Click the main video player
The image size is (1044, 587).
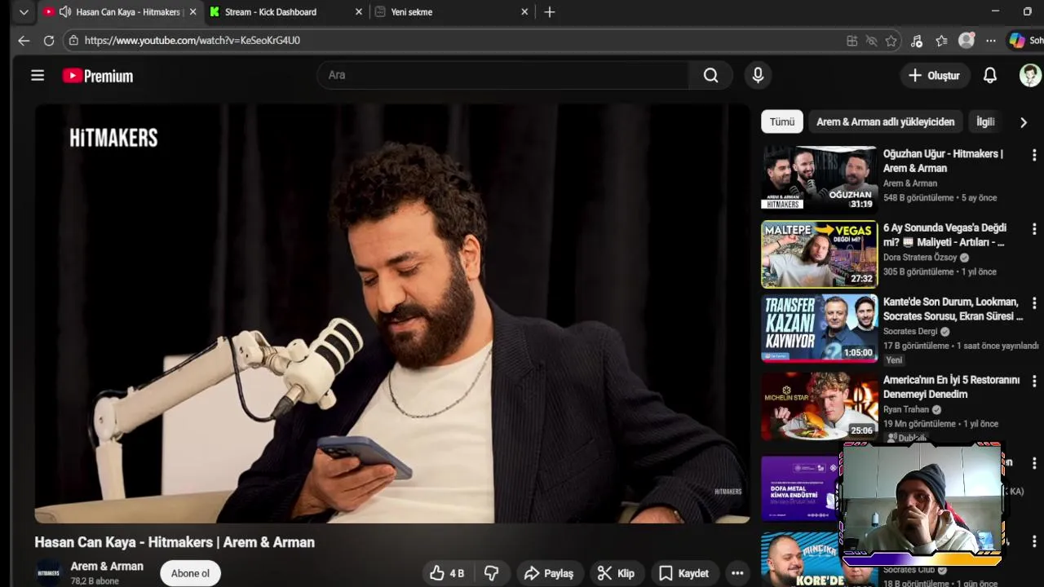coord(391,314)
